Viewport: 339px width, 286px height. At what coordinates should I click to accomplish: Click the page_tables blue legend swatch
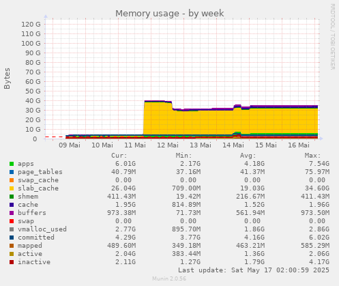[x=12, y=172]
